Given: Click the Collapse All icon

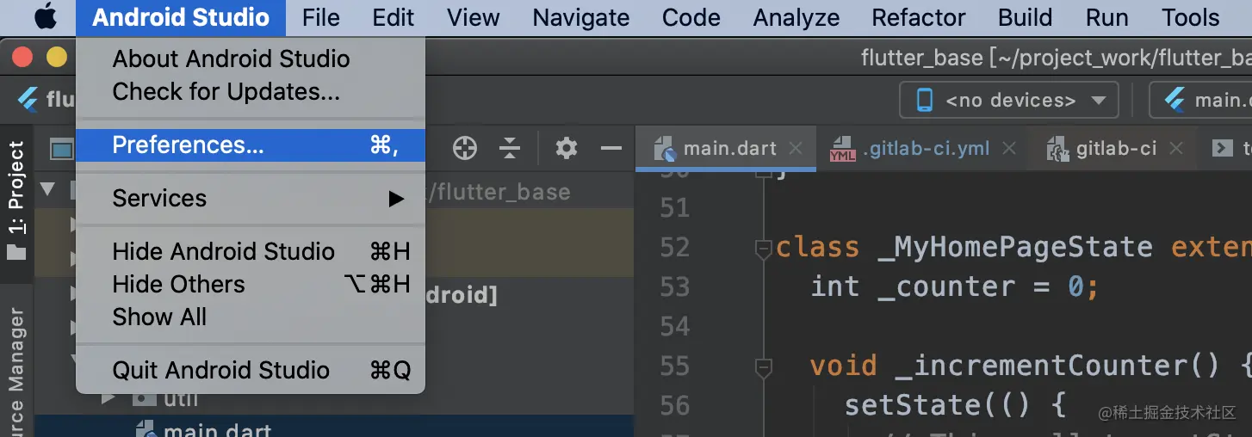Looking at the screenshot, I should [510, 149].
